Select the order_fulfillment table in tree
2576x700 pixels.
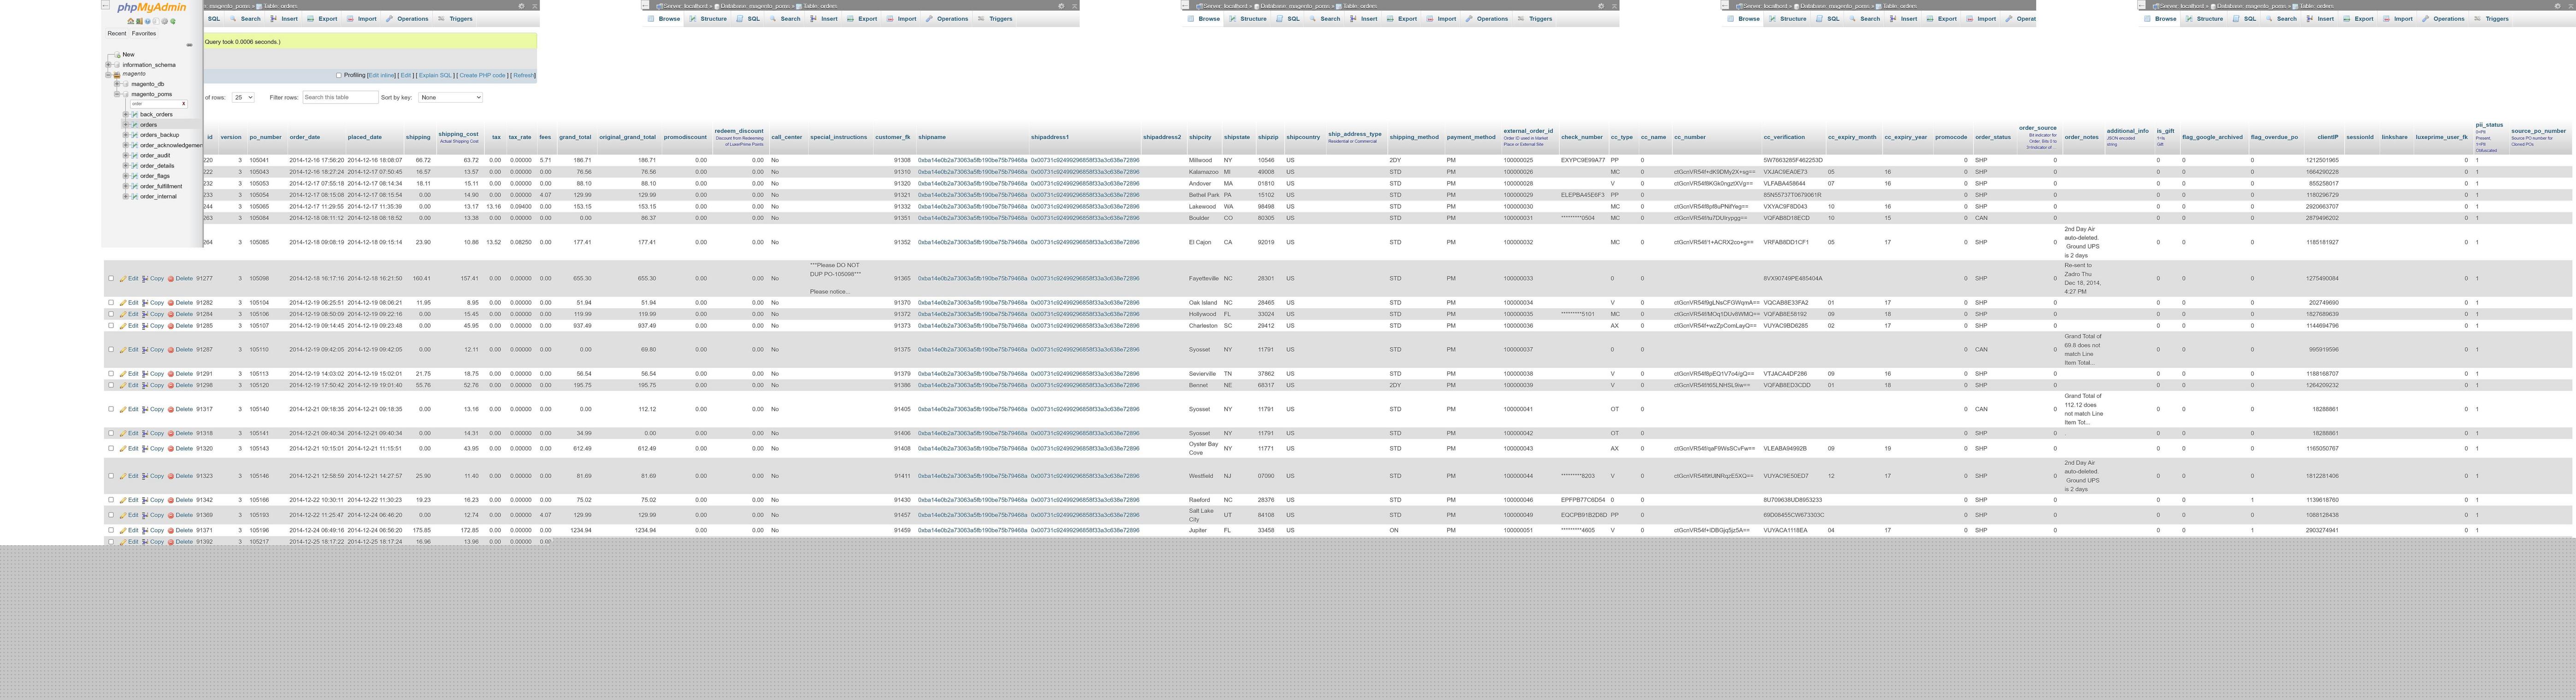click(x=161, y=187)
